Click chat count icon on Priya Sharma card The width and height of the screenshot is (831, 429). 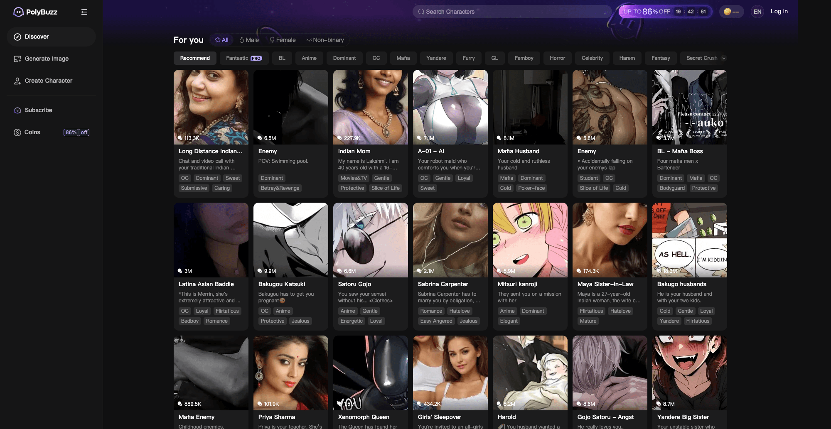(260, 404)
